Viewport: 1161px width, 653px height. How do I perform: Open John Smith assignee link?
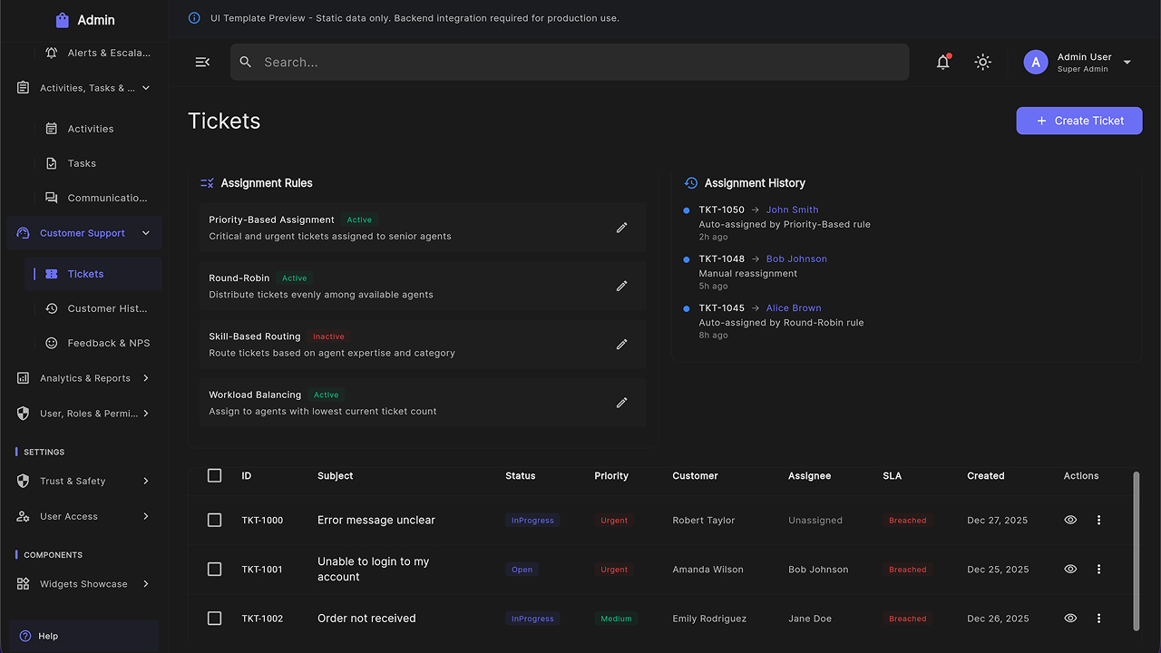[792, 210]
